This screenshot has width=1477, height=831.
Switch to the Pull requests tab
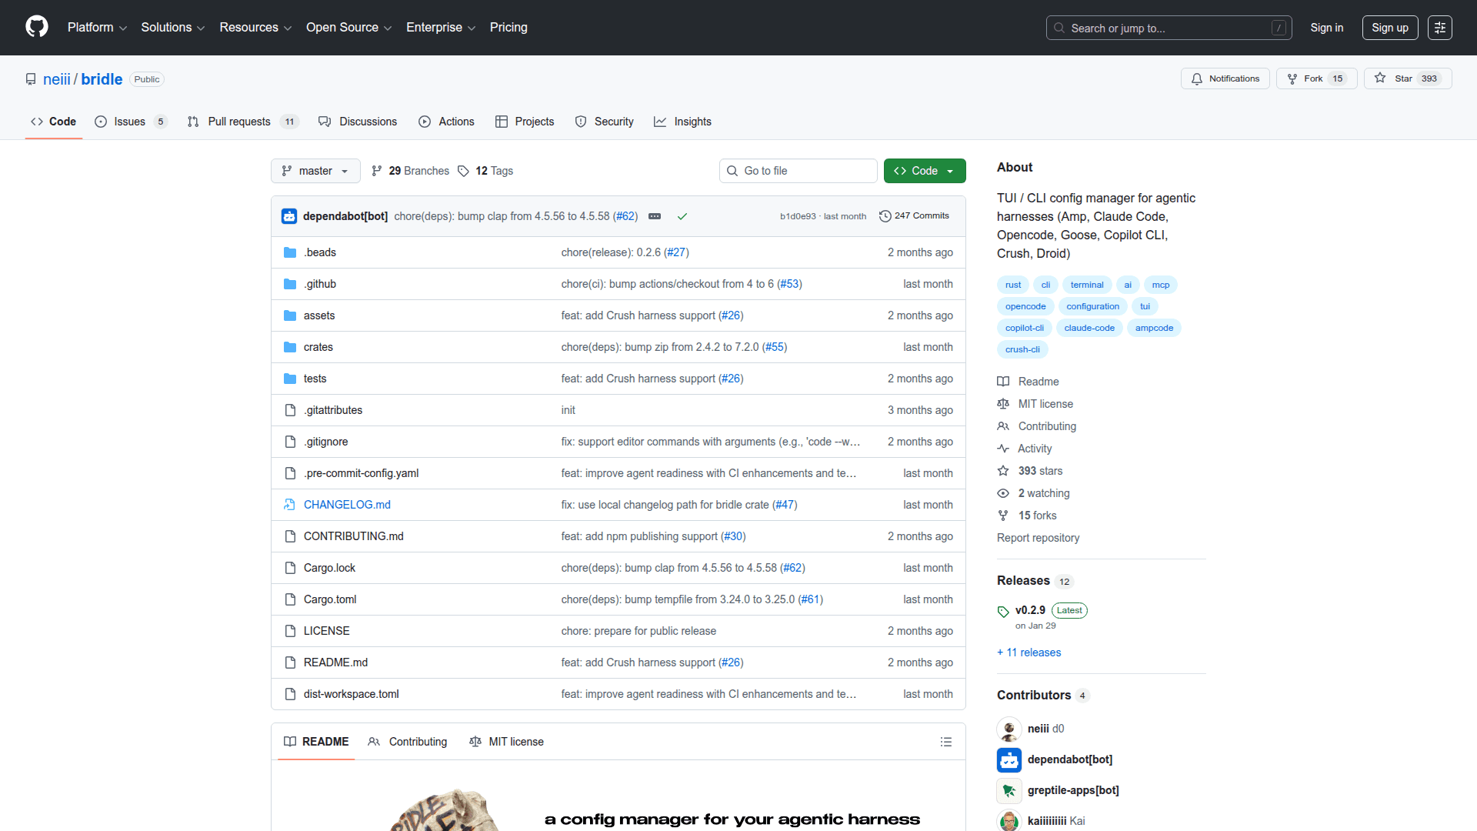[x=239, y=122]
